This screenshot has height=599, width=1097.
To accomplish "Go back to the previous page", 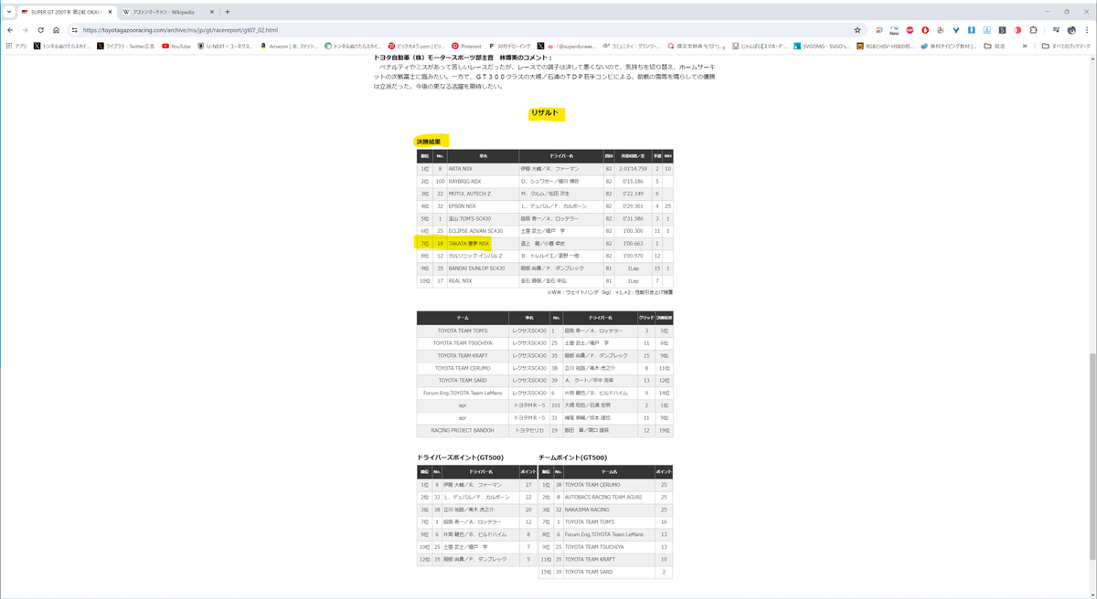I will pyautogui.click(x=10, y=29).
